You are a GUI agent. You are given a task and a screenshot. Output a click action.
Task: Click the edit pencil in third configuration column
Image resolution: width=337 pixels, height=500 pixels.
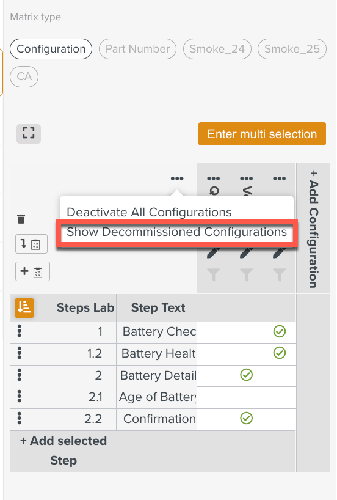click(280, 252)
